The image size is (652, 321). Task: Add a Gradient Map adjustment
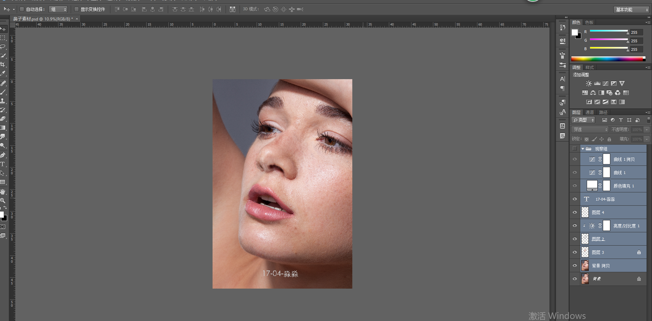(x=622, y=102)
